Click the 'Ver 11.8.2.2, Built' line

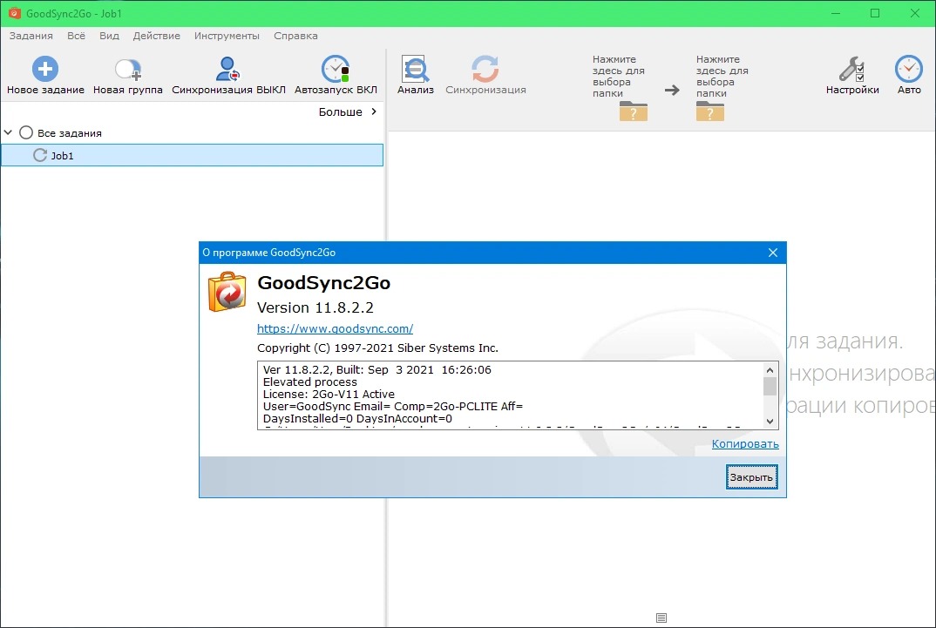(x=377, y=370)
